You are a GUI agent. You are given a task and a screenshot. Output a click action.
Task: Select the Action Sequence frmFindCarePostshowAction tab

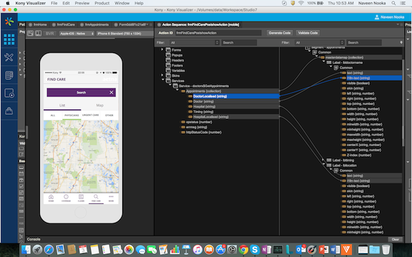pos(198,25)
